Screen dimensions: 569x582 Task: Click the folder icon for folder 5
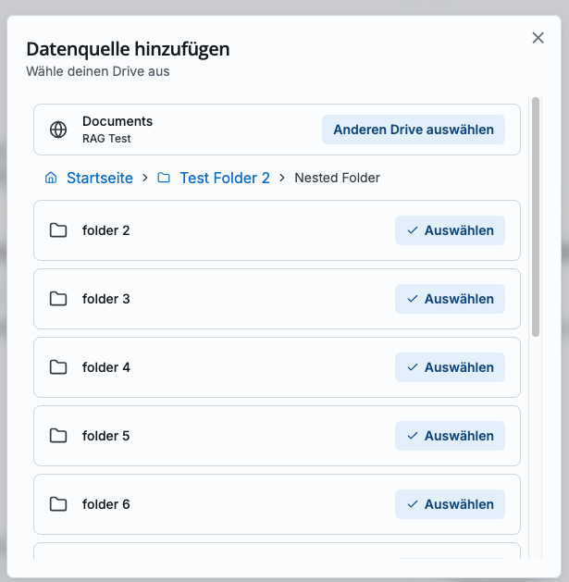pos(58,436)
